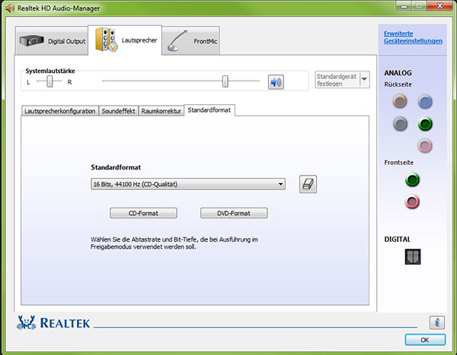Open the Soundeffekt tab
This screenshot has height=355, width=457.
[118, 111]
